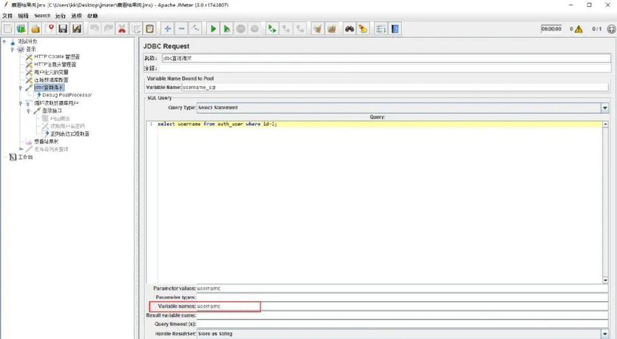This screenshot has width=617, height=339.
Task: Collapse the selected JDBC request node
Action: [20, 87]
